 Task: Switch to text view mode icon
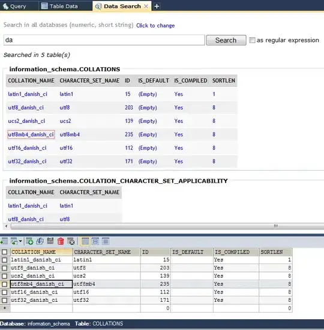[106, 241]
